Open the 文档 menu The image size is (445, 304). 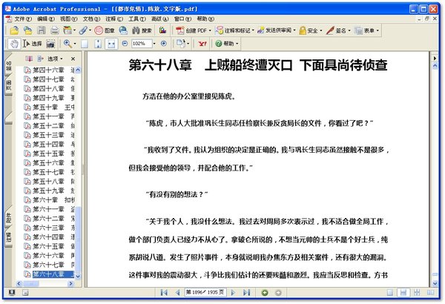coord(91,19)
